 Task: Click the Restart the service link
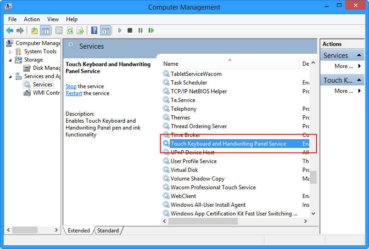(x=74, y=93)
